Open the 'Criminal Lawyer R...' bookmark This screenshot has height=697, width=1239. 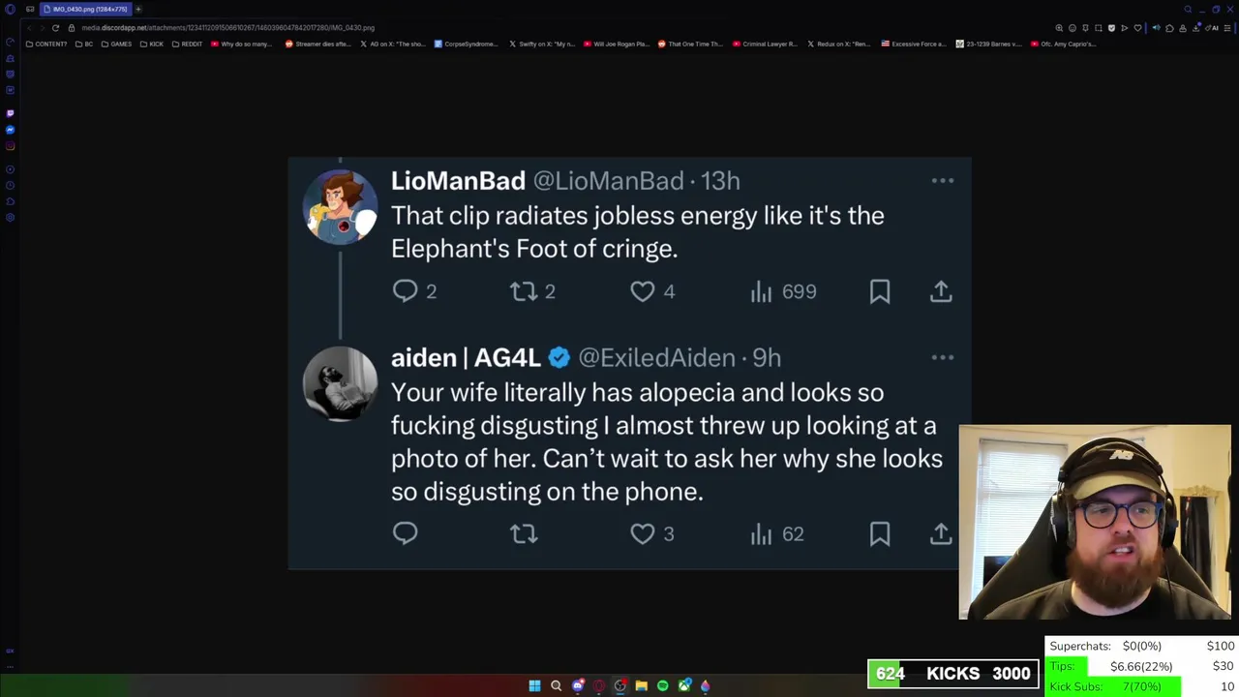coord(765,44)
